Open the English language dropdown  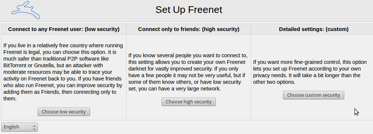(x=20, y=127)
